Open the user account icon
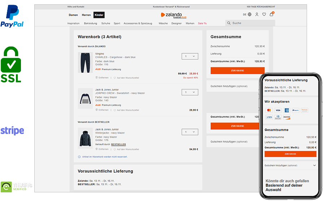The width and height of the screenshot is (324, 201). [257, 14]
